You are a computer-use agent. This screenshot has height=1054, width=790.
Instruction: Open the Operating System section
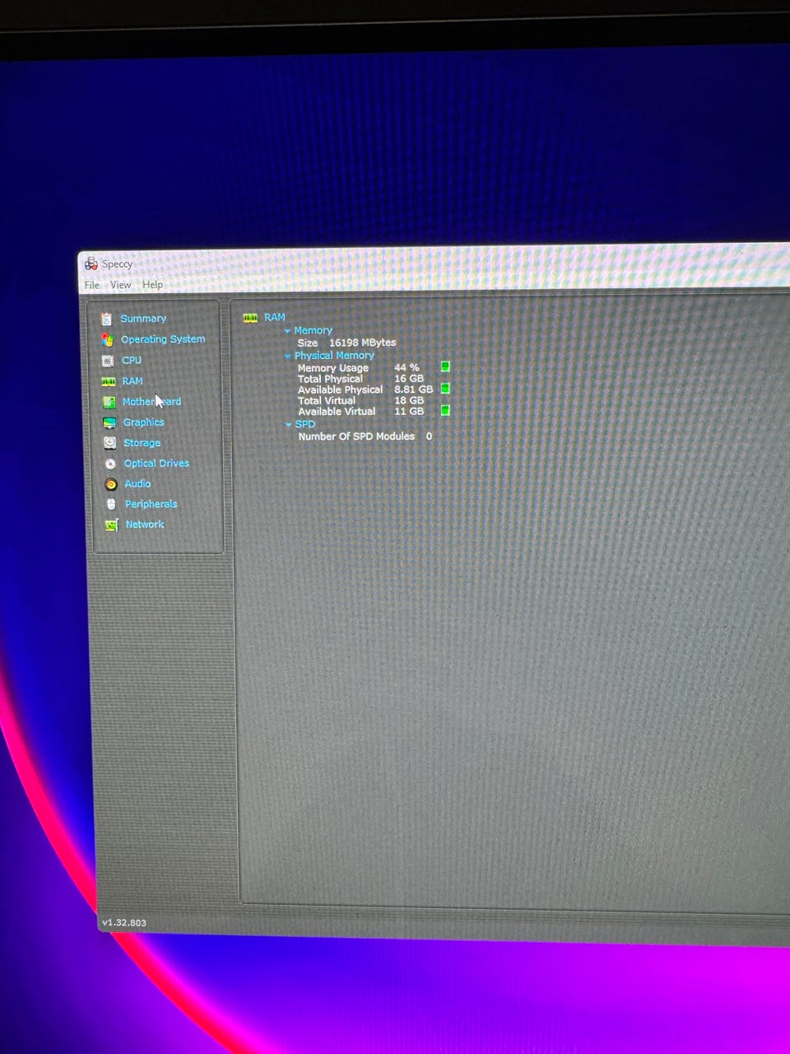point(163,339)
